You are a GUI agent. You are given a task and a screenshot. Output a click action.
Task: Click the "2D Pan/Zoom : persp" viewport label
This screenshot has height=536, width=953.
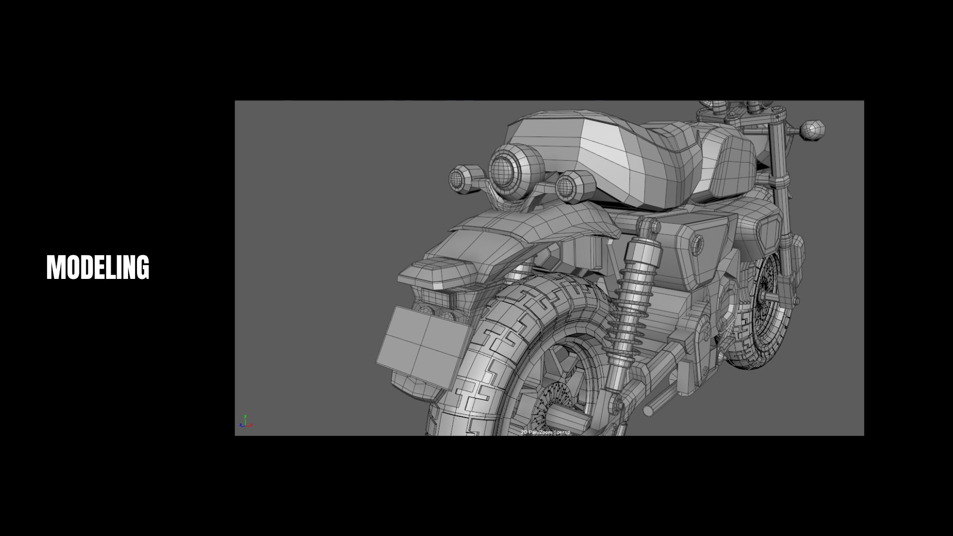545,432
